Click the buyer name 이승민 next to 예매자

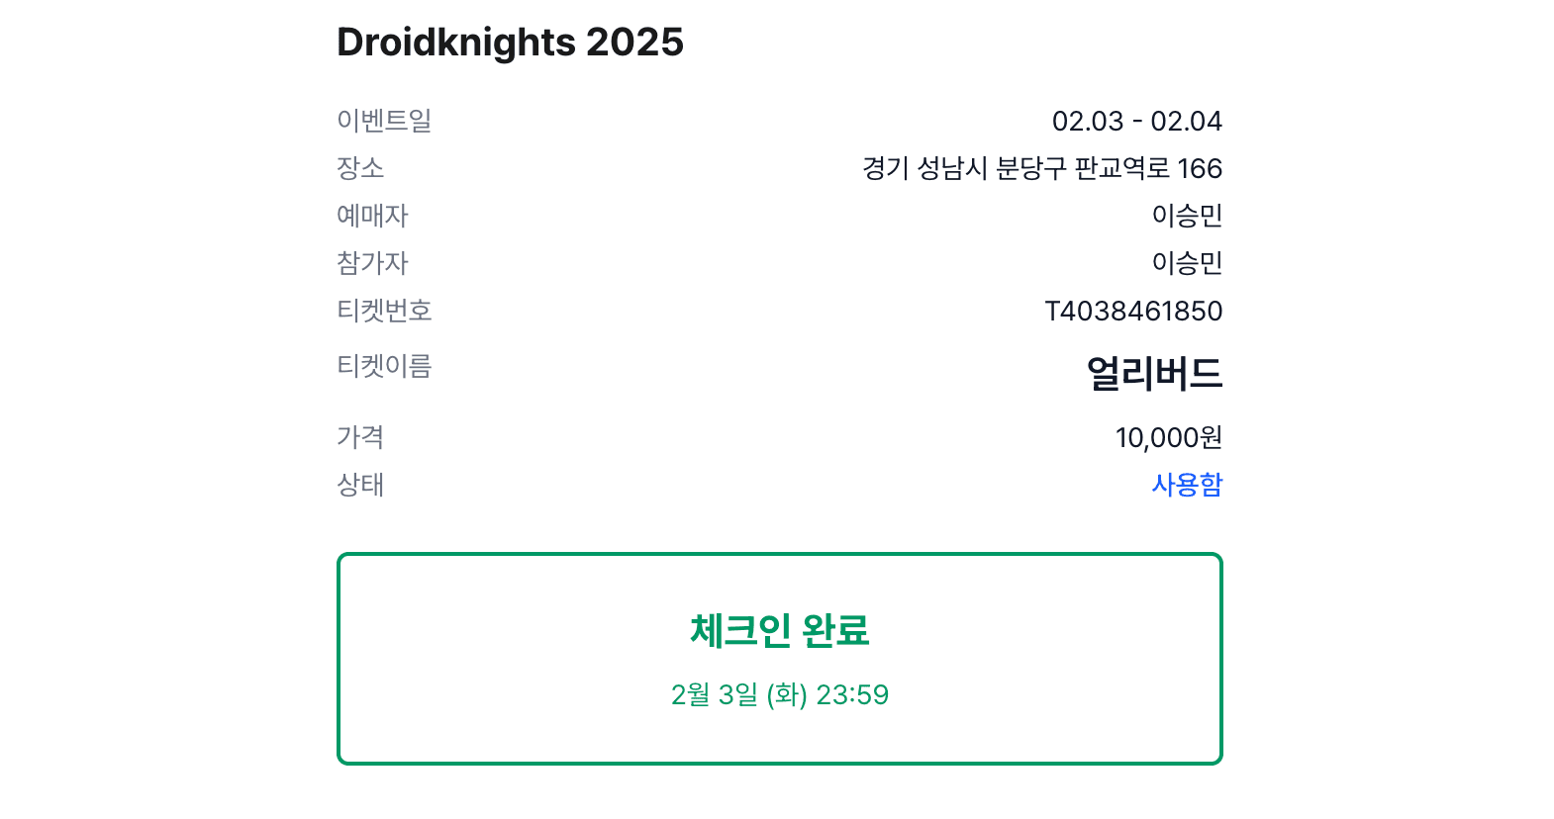(x=1186, y=216)
